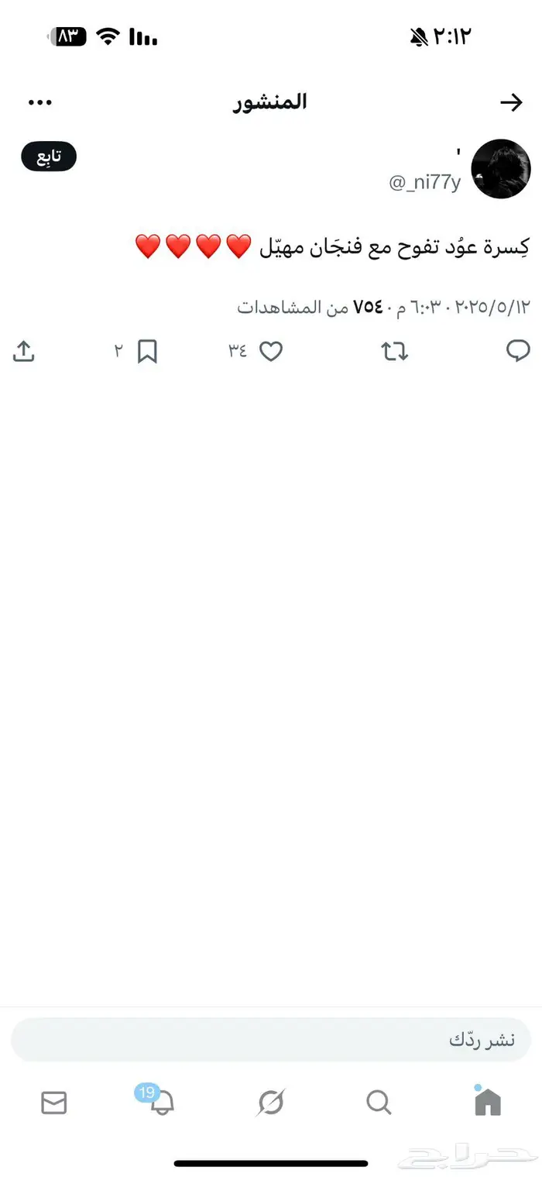The height and width of the screenshot is (1177, 542).
Task: Reply using the comment bubble icon
Action: [517, 351]
